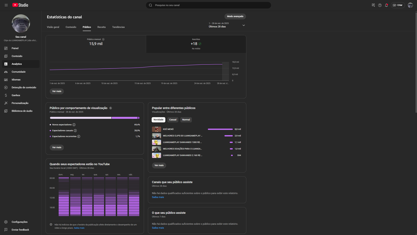This screenshot has width=417, height=235.
Task: Open the Criar dropdown button
Action: (x=398, y=5)
